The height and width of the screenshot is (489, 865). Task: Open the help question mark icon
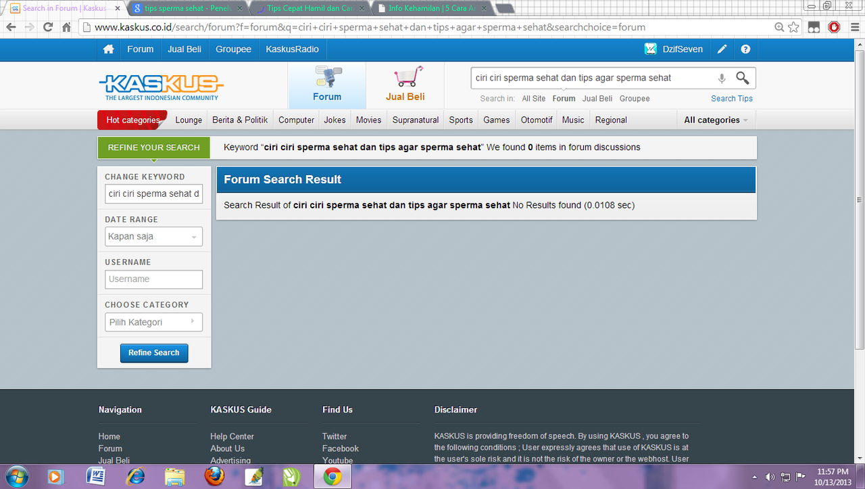click(745, 49)
